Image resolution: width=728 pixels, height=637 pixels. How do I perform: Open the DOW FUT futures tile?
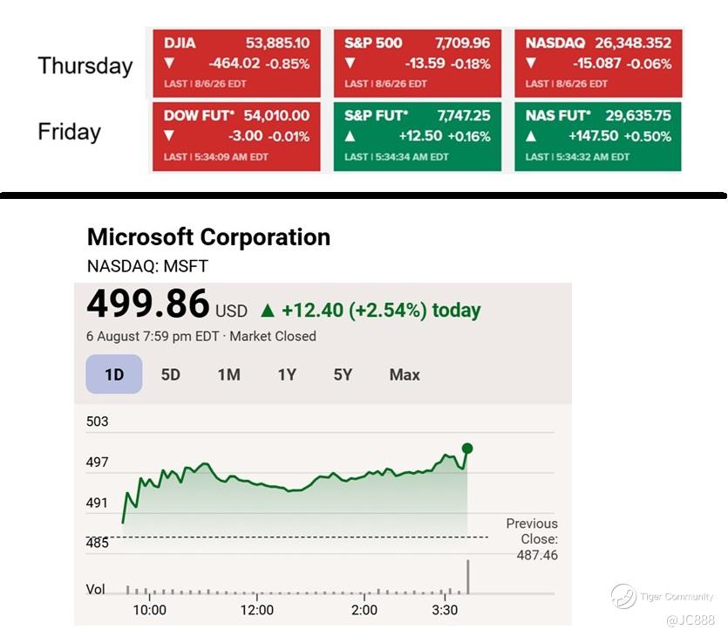tap(237, 137)
